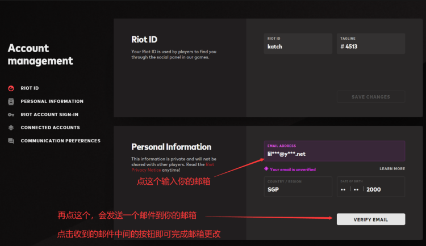Click the Personal Information ID card icon

pos(11,101)
